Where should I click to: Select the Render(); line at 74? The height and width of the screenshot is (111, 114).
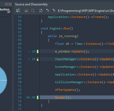click(77, 97)
